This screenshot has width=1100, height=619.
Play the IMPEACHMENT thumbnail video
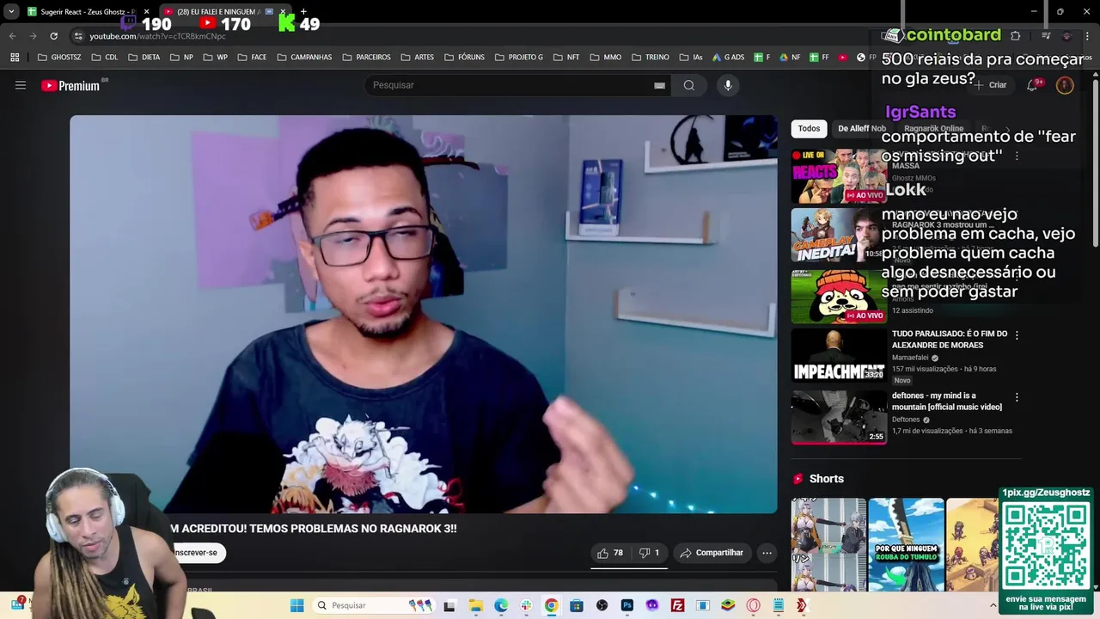click(x=839, y=355)
